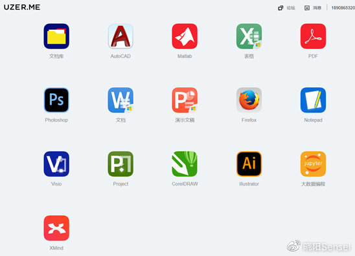Launch the AutoCAD app icon
The height and width of the screenshot is (256, 355).
click(x=120, y=36)
